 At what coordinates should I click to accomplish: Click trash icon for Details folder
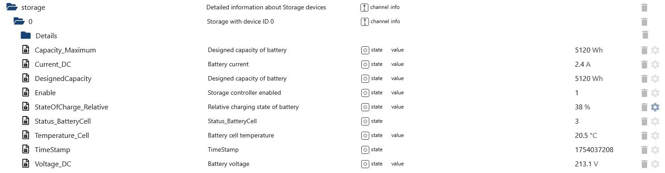click(x=645, y=35)
